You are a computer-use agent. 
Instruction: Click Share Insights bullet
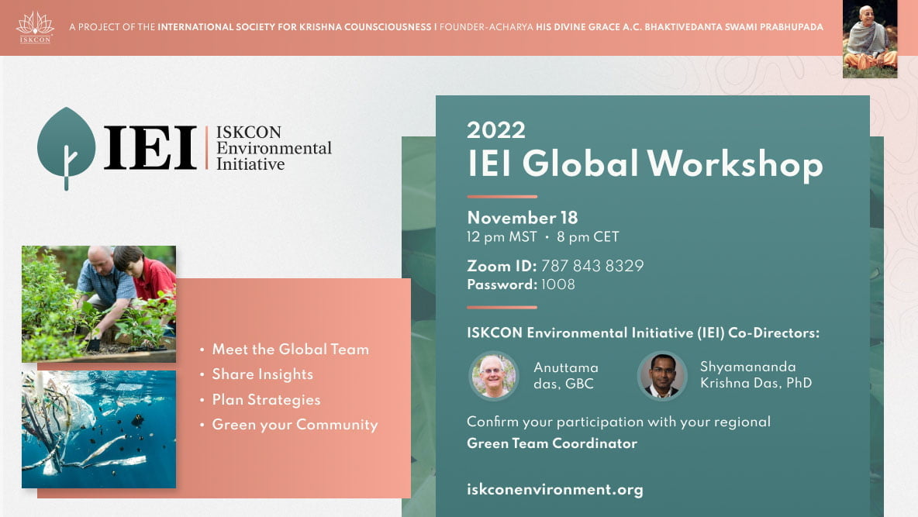pos(262,374)
